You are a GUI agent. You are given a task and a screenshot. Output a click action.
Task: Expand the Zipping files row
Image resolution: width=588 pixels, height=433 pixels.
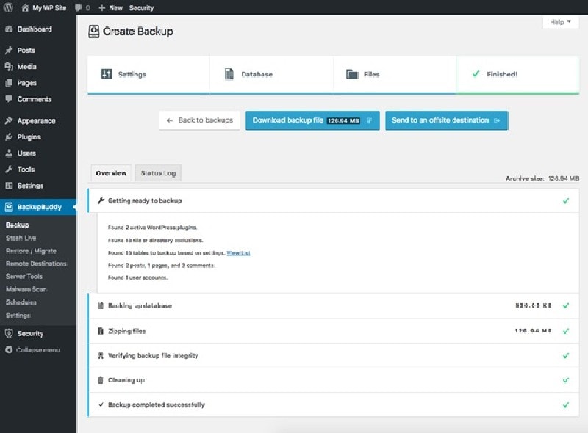coord(334,331)
